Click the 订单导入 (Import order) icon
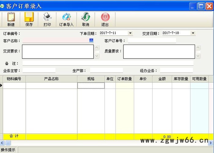Viewport: 214px width, 153px height. (x=66, y=17)
